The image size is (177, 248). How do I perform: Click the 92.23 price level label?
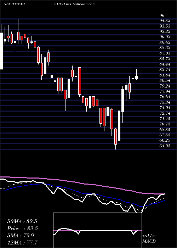[165, 32]
